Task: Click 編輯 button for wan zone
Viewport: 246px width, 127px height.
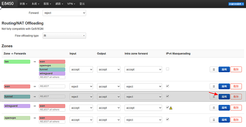Action: click(x=224, y=86)
